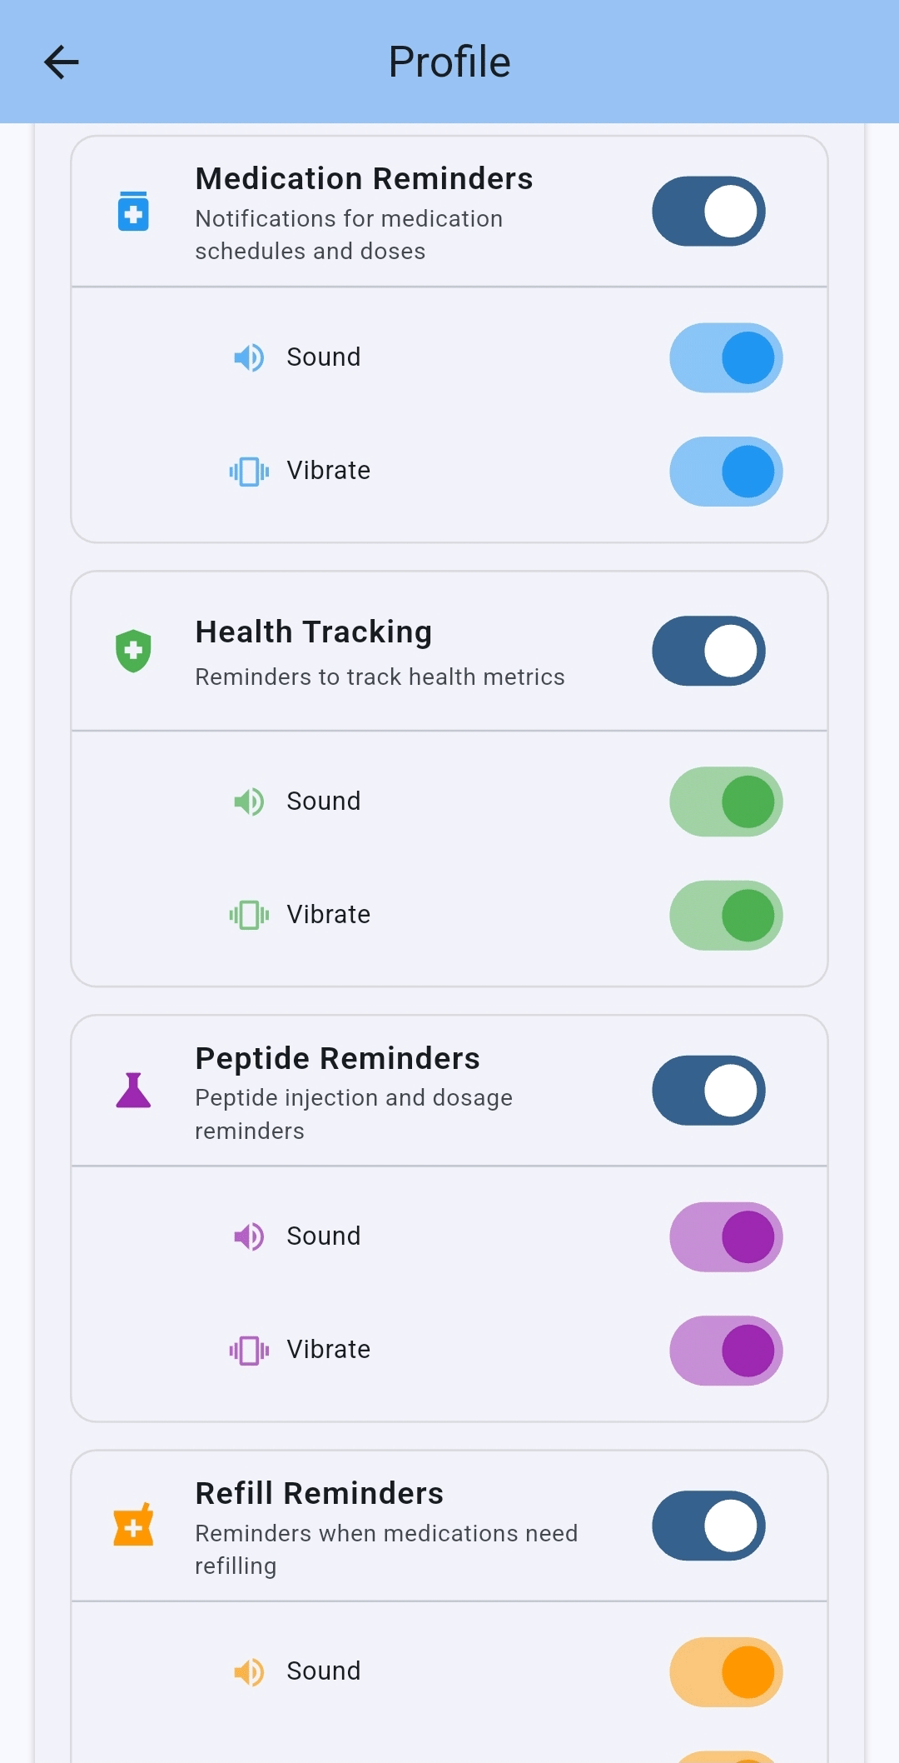The width and height of the screenshot is (899, 1763).
Task: Click the vibrate icon under Medication Reminders
Action: tap(248, 471)
